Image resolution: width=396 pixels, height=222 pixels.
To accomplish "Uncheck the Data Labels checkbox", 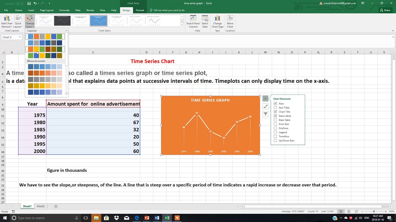I will click(275, 116).
